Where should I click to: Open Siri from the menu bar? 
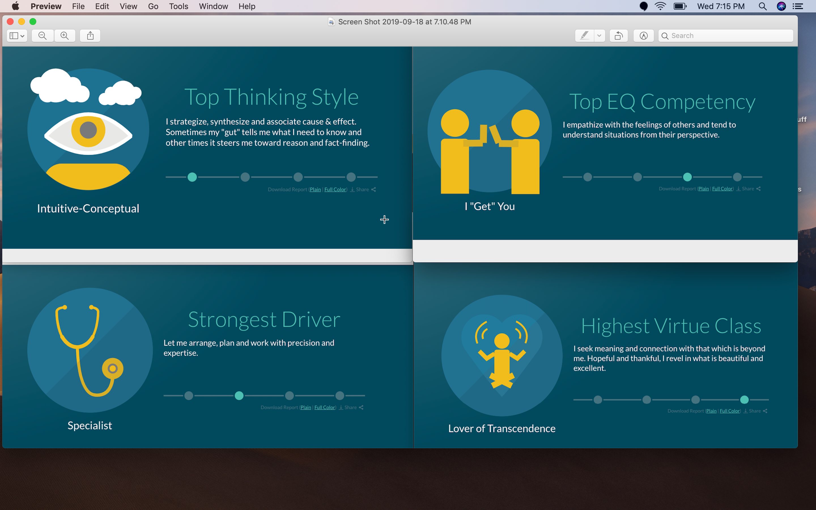pos(781,7)
